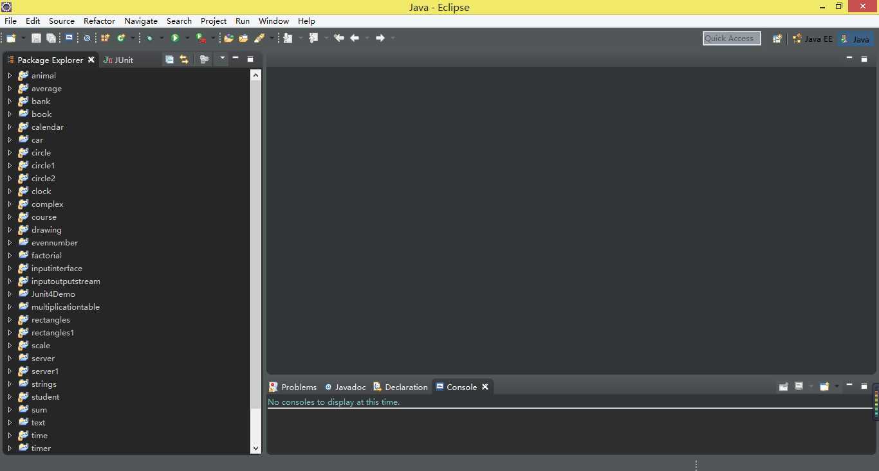Expand the calendar project

pyautogui.click(x=10, y=127)
